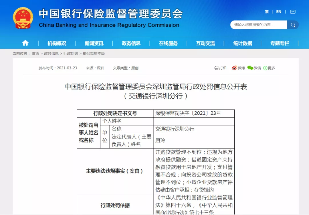The width and height of the screenshot is (309, 215).
Task: Click inside the search input box
Action: point(257,25)
